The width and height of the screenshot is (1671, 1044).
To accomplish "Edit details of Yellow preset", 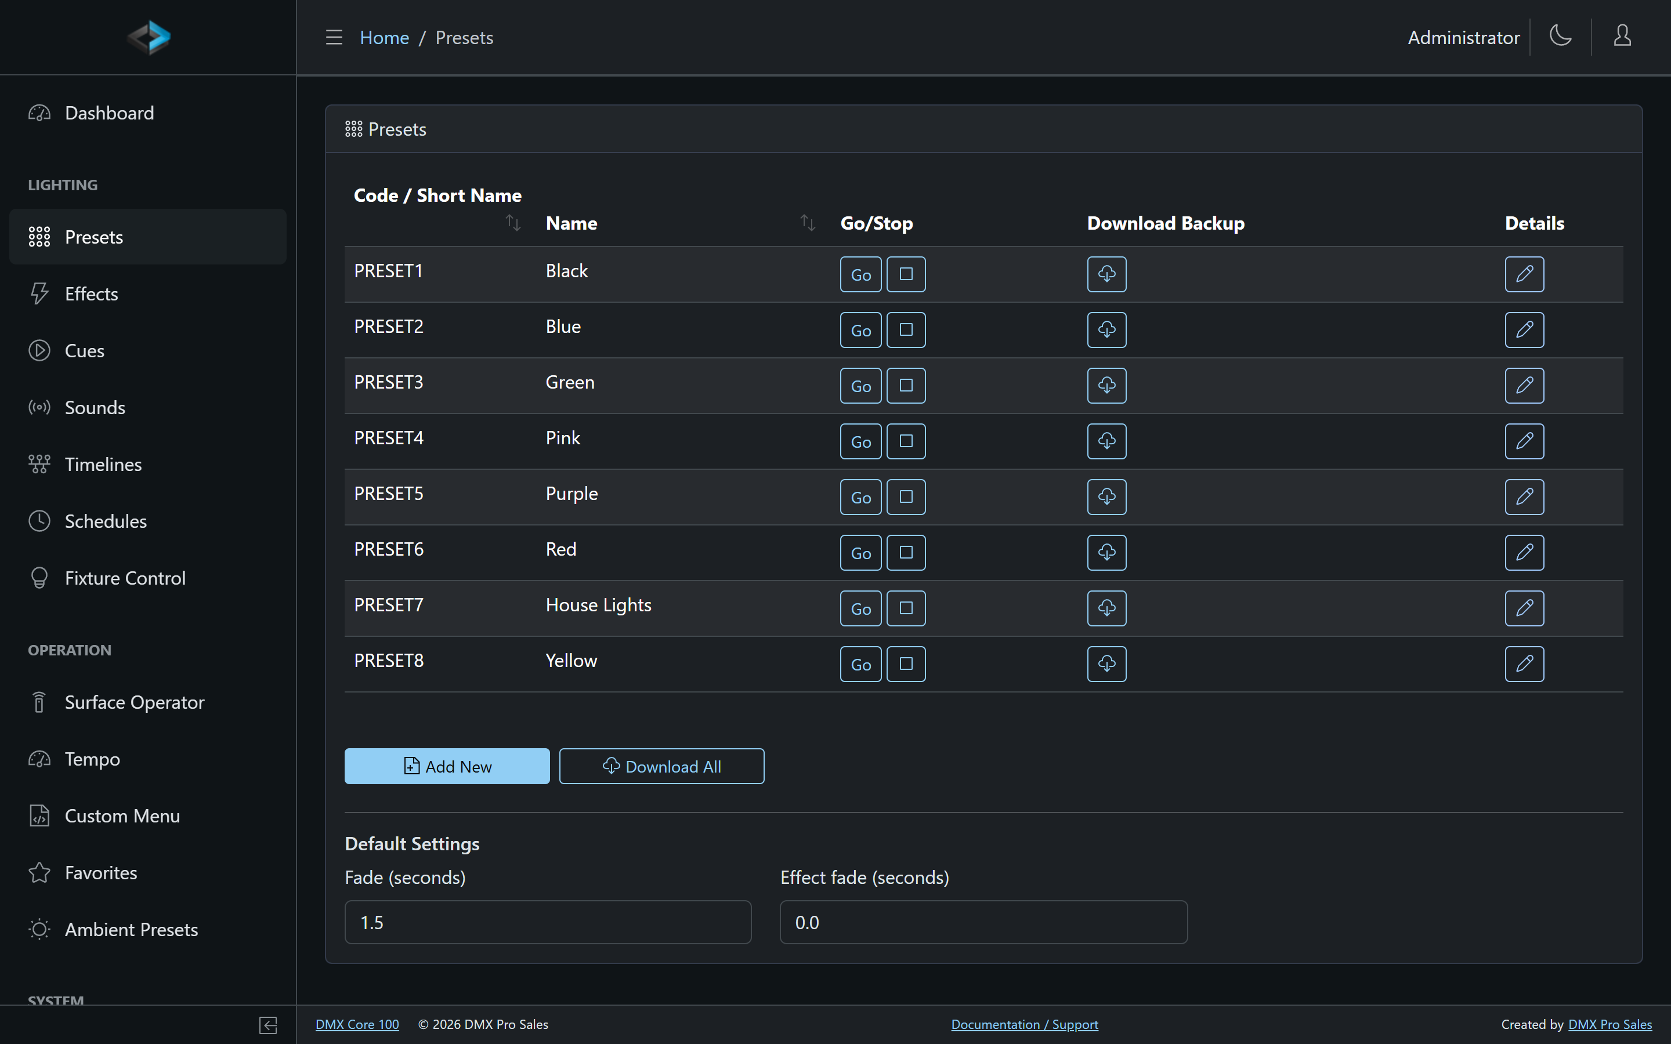I will tap(1525, 664).
